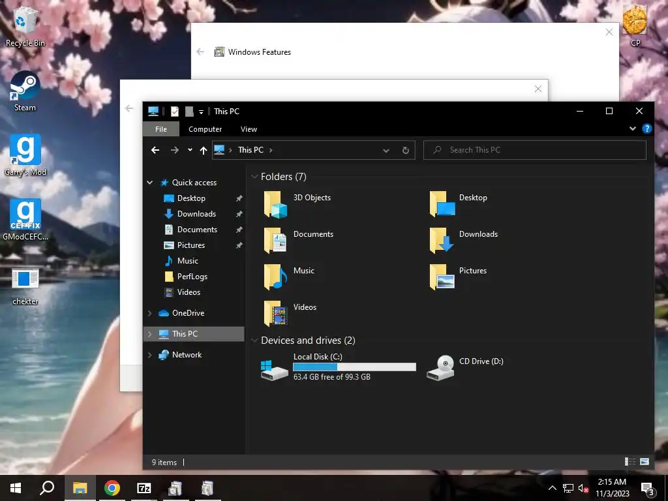Select the chekter desktop file icon

click(x=25, y=286)
